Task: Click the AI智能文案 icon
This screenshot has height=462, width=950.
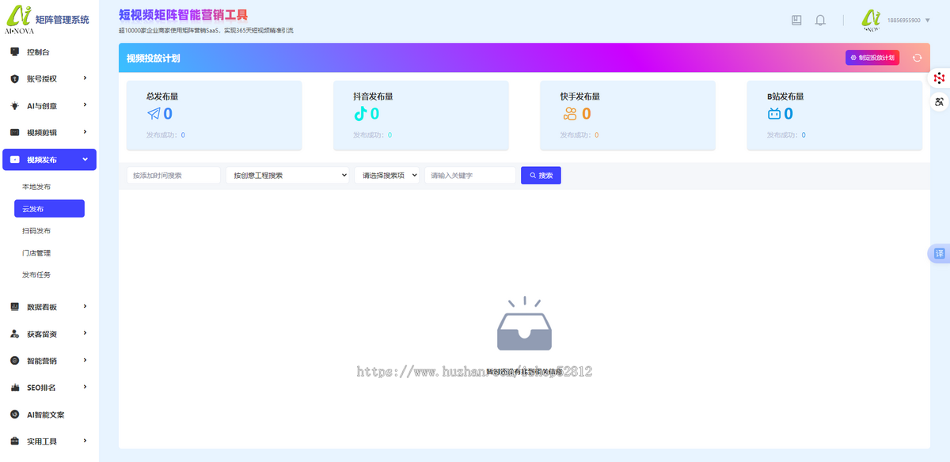Action: click(x=14, y=415)
